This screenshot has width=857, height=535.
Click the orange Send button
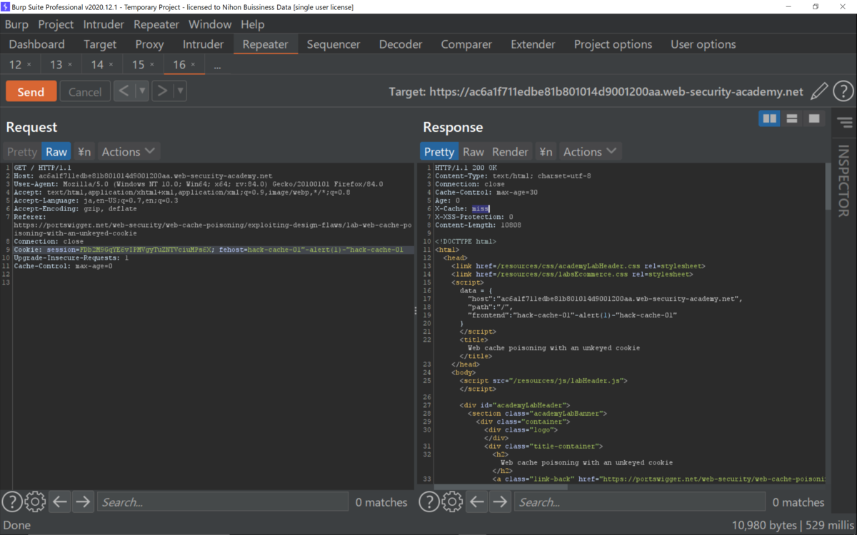pos(31,92)
